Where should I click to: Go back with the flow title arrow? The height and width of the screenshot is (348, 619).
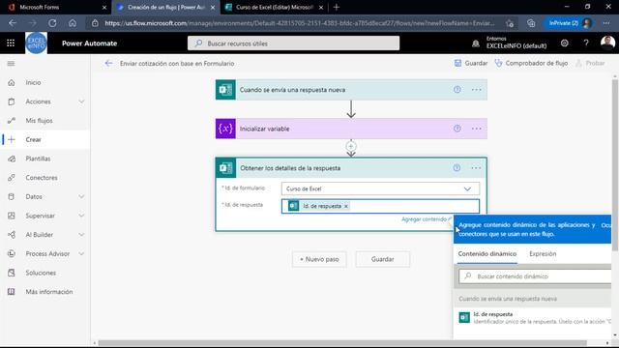click(108, 63)
